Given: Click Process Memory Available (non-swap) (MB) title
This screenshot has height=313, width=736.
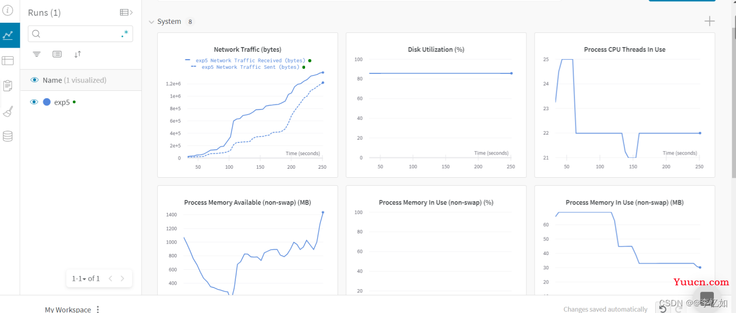Looking at the screenshot, I should point(248,202).
